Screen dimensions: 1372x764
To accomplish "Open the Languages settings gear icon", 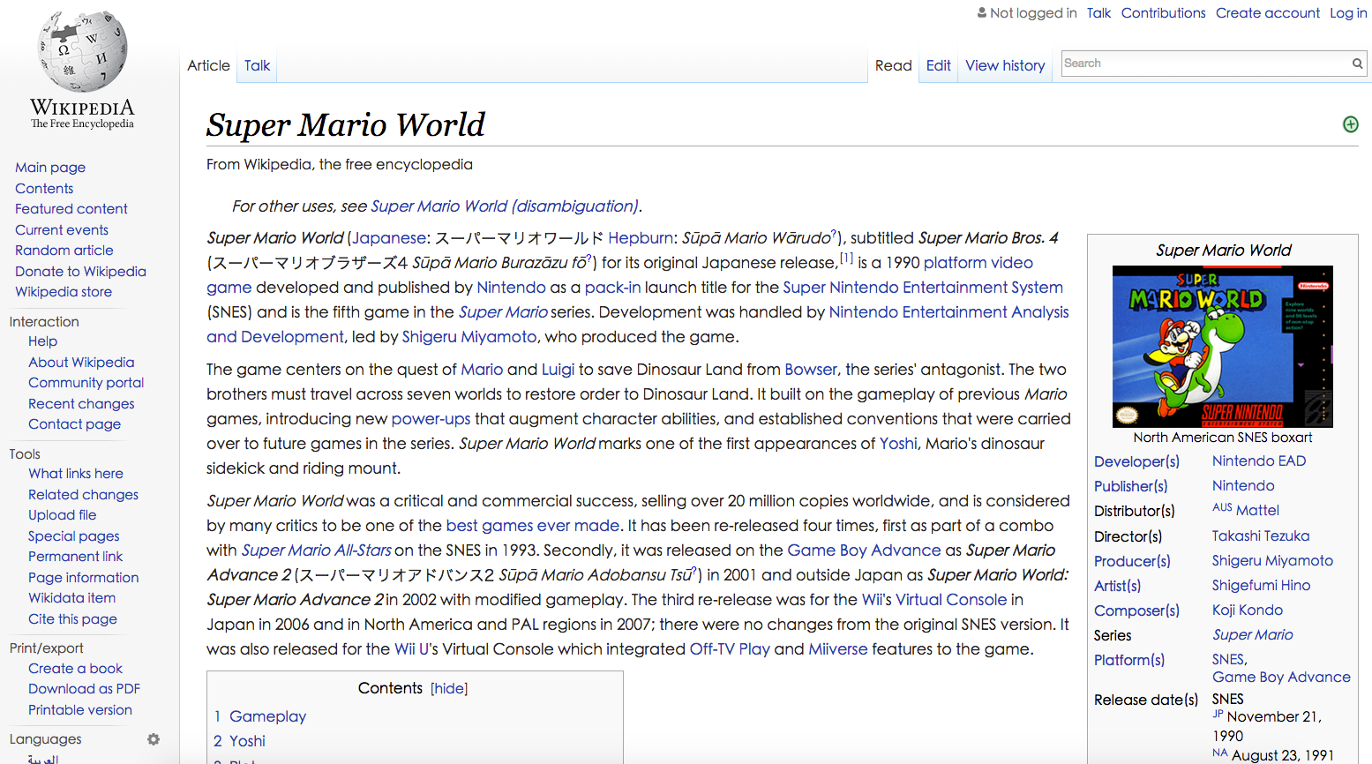I will pyautogui.click(x=154, y=739).
